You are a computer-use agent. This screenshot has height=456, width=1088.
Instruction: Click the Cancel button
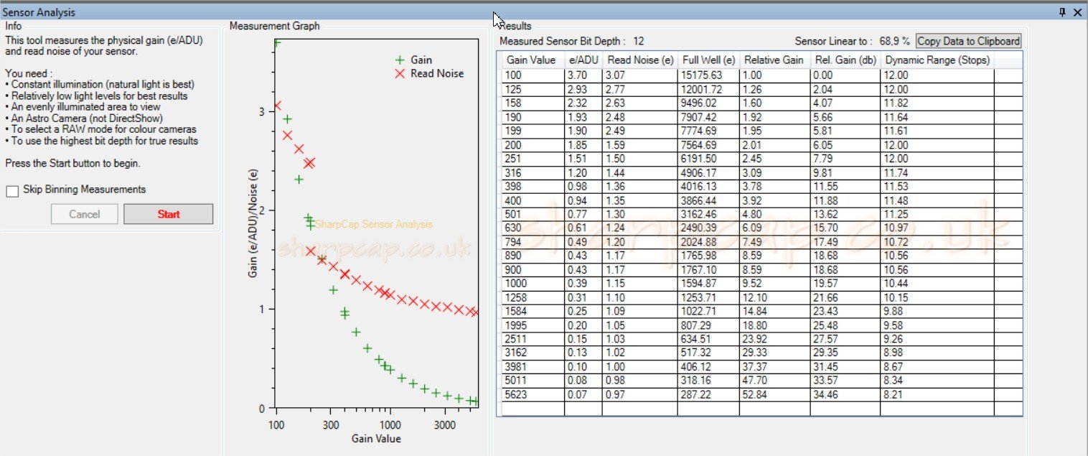tap(85, 214)
